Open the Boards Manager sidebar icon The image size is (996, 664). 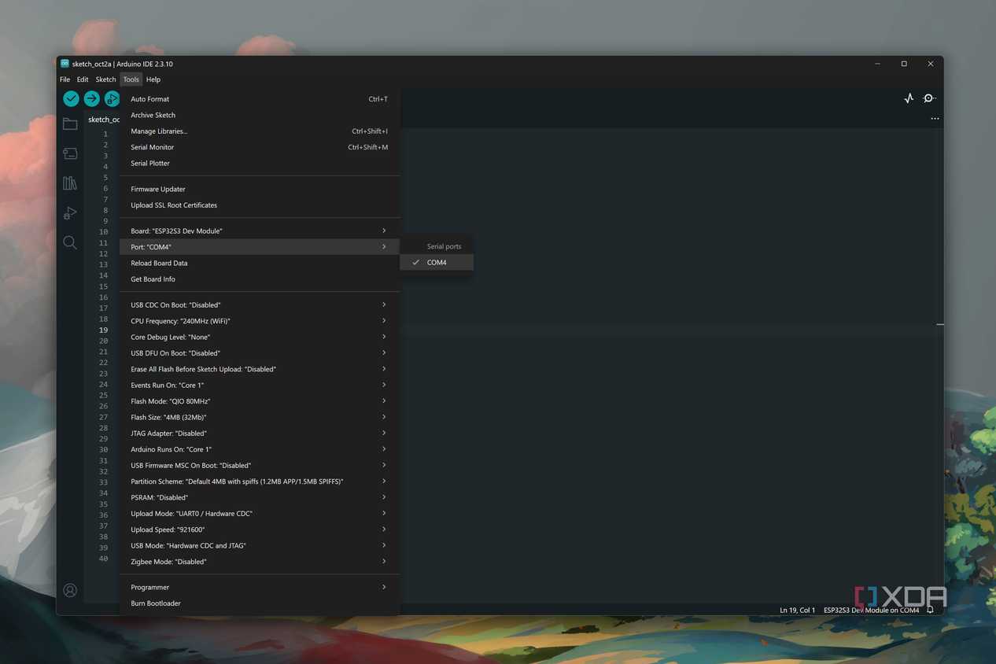point(70,153)
